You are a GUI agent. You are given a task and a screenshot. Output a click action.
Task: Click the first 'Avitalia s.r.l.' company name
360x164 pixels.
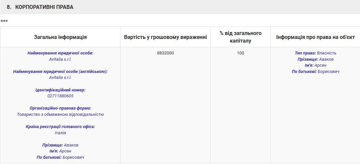coord(60,59)
